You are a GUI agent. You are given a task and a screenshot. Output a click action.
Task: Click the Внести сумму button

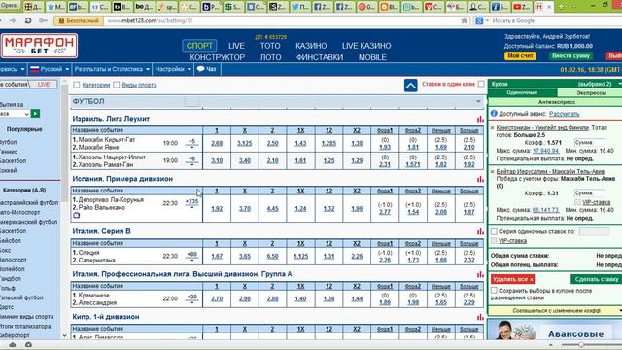570,56
